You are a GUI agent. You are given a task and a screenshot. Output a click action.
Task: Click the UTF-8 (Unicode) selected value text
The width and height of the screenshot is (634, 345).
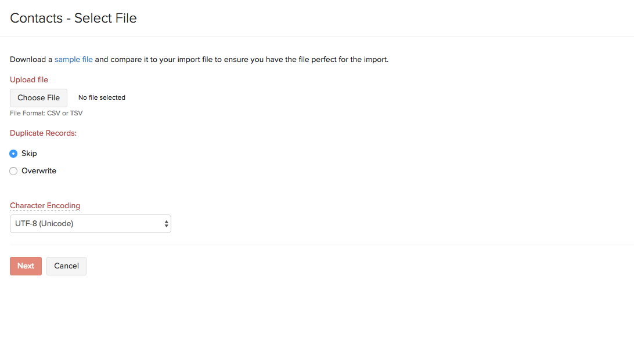44,224
